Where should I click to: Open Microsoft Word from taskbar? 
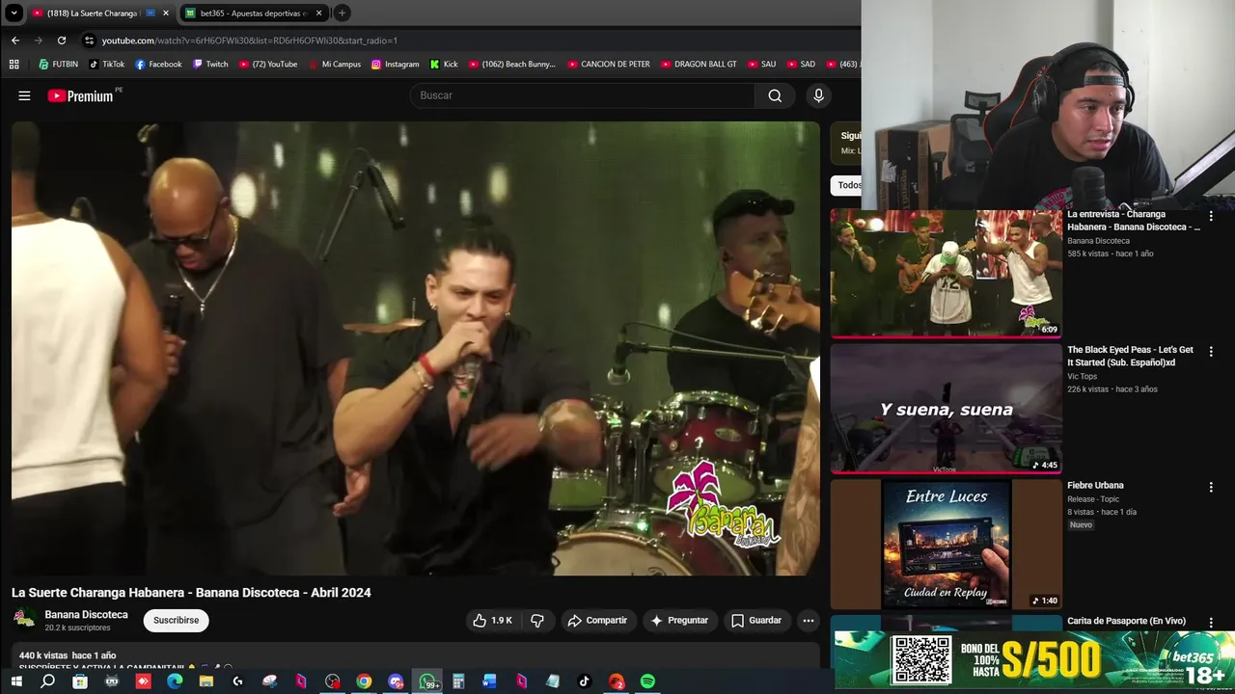[489, 681]
